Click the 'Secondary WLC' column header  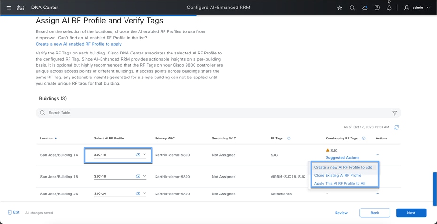point(224,138)
